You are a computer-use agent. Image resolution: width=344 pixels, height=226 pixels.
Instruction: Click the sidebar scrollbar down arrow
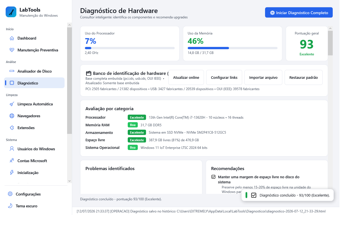click(70, 181)
